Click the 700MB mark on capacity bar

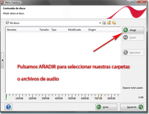98,98
